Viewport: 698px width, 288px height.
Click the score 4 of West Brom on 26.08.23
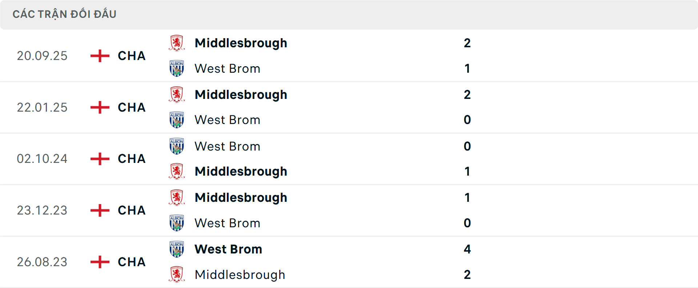pyautogui.click(x=468, y=249)
